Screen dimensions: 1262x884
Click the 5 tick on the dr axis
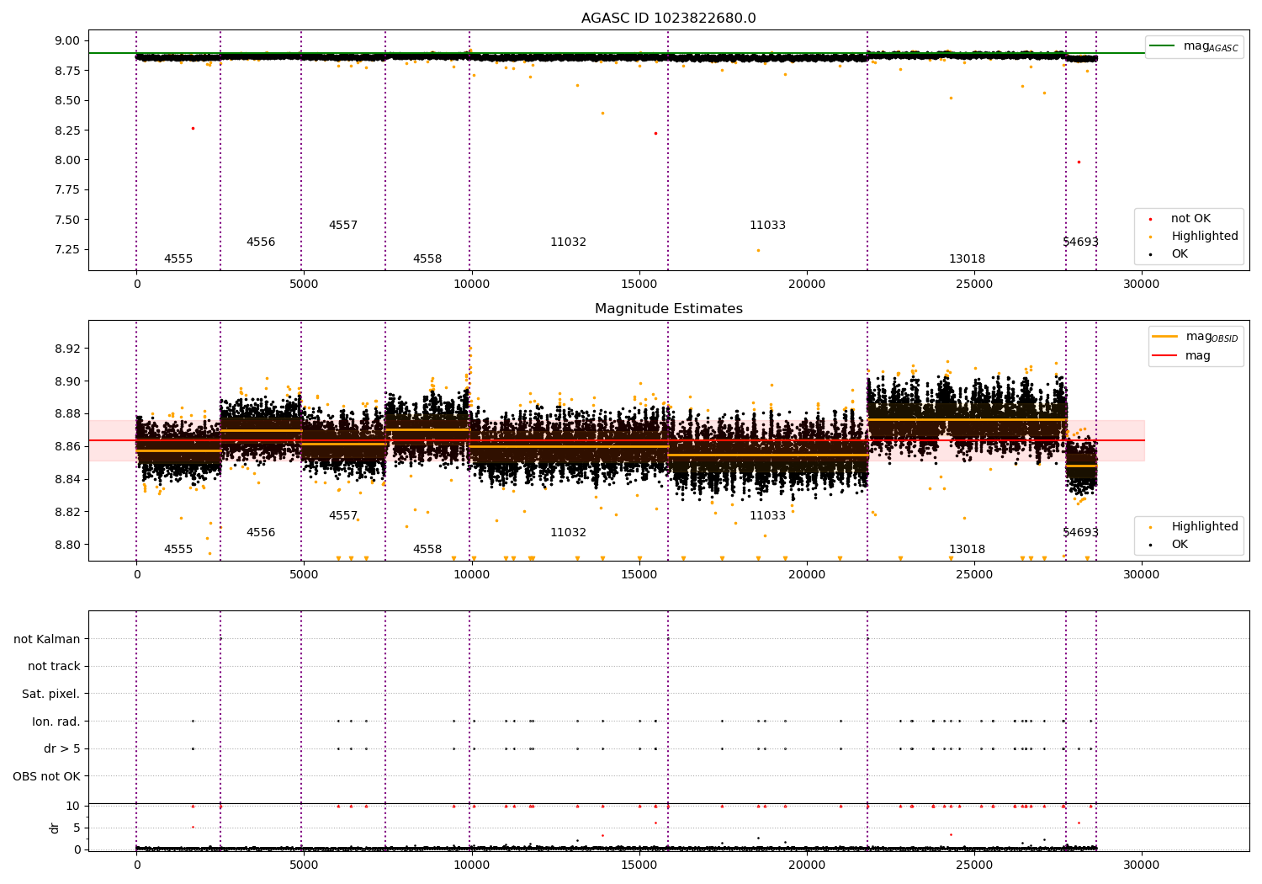tap(77, 828)
